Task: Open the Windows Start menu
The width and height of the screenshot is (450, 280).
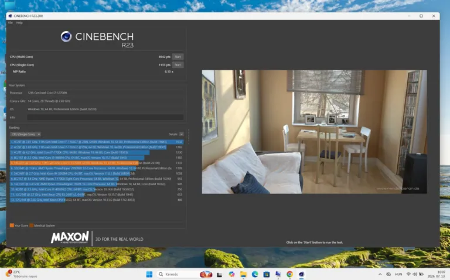Action: point(149,274)
